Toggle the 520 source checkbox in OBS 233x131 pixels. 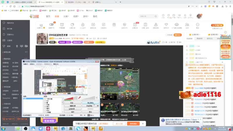[x=45, y=101]
